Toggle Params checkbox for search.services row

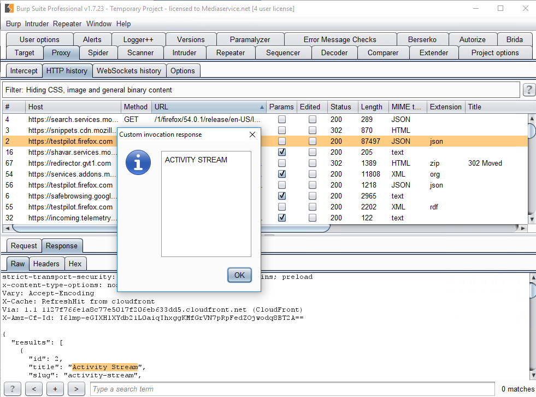click(282, 119)
